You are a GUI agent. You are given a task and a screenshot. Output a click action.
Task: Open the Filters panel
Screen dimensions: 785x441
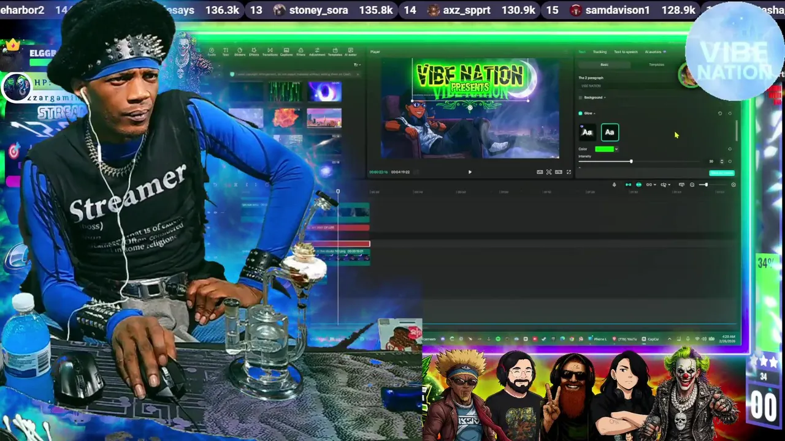[x=301, y=52]
